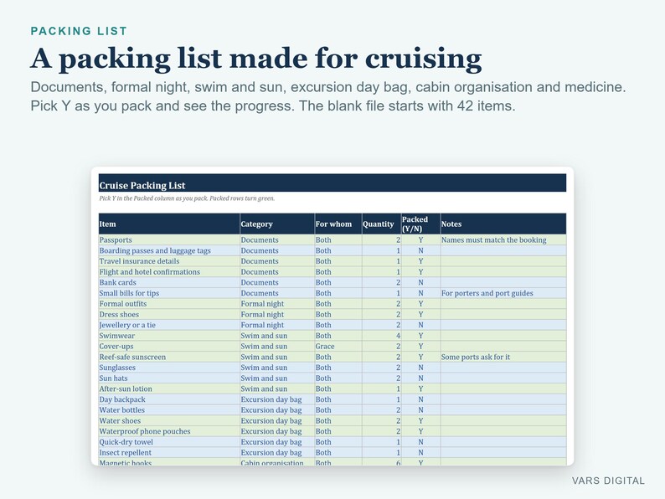Viewport: 665px width, 499px height.
Task: Click the 'Cruise Packing List' title cell
Action: click(x=332, y=183)
